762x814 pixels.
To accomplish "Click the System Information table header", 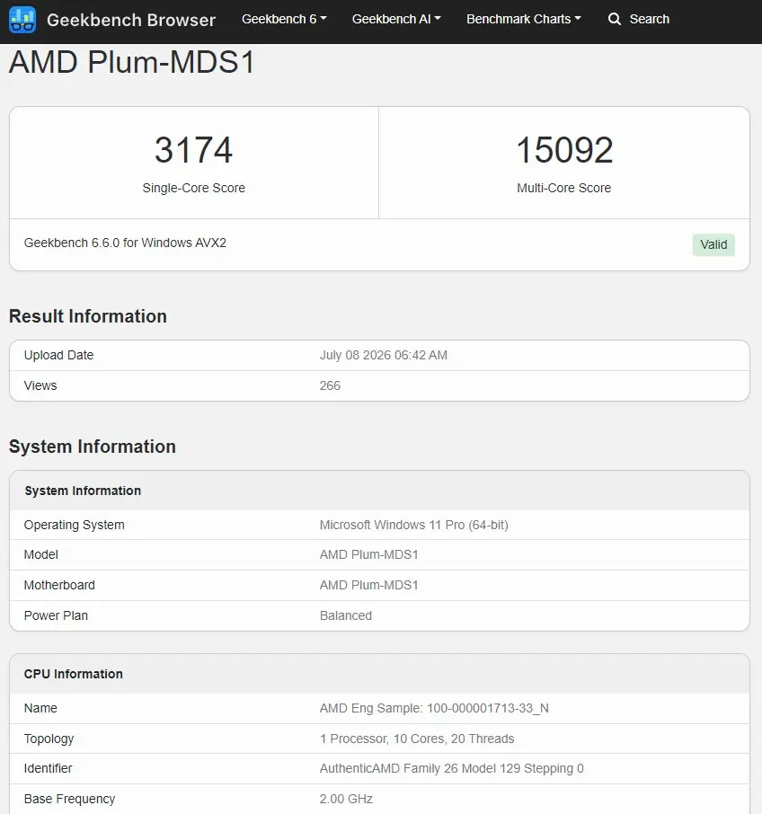I will point(83,491).
